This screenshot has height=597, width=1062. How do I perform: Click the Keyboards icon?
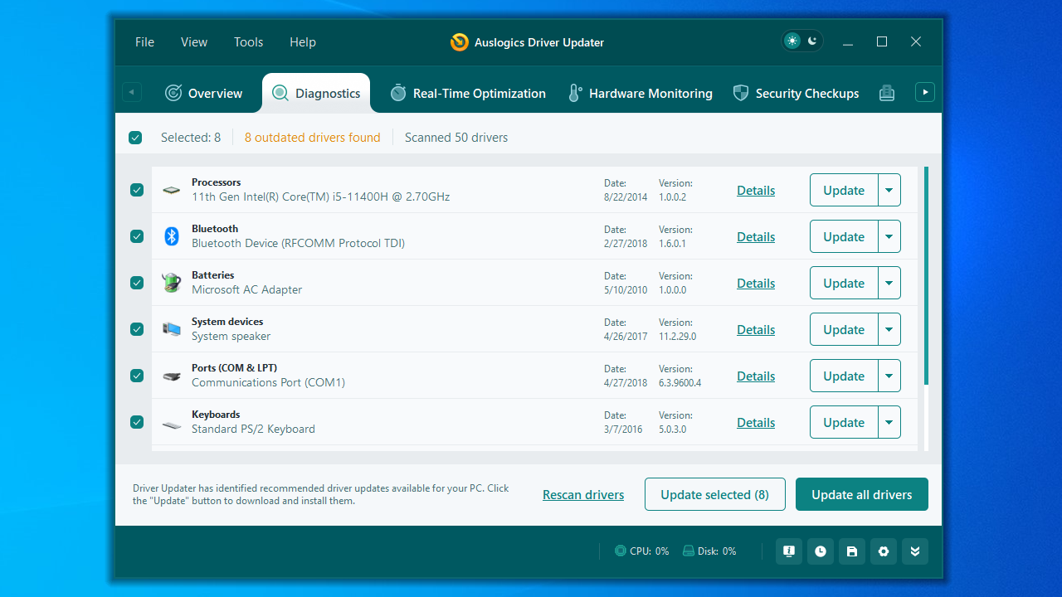(x=172, y=425)
